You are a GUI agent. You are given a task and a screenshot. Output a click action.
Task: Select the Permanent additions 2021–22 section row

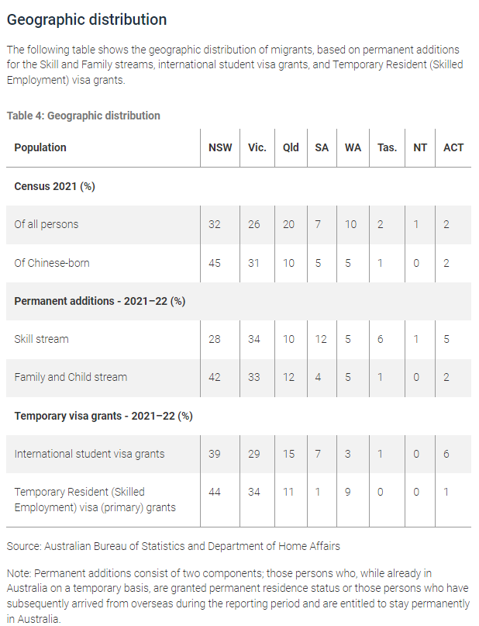pos(239,302)
